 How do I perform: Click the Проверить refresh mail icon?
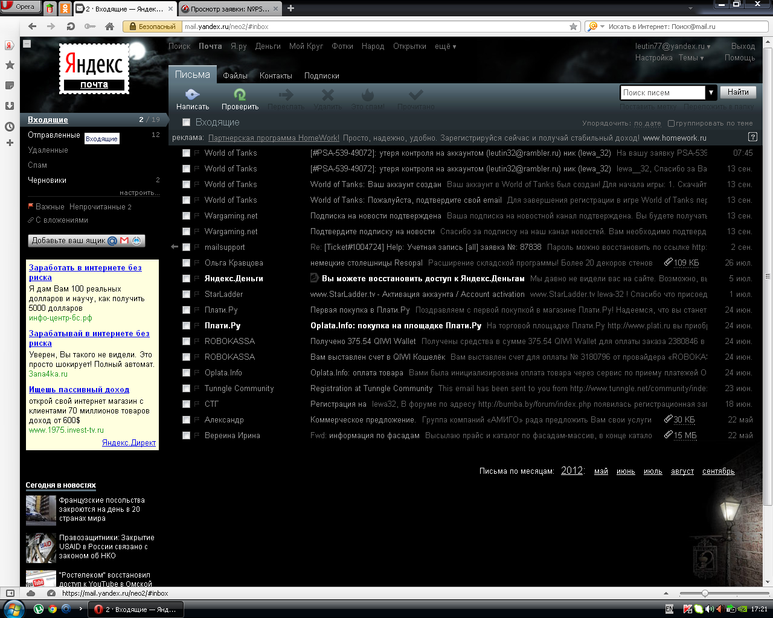tap(240, 95)
